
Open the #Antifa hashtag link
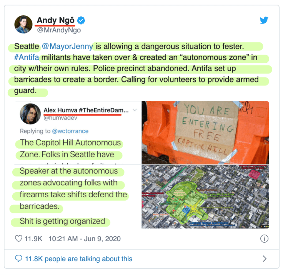(27, 57)
